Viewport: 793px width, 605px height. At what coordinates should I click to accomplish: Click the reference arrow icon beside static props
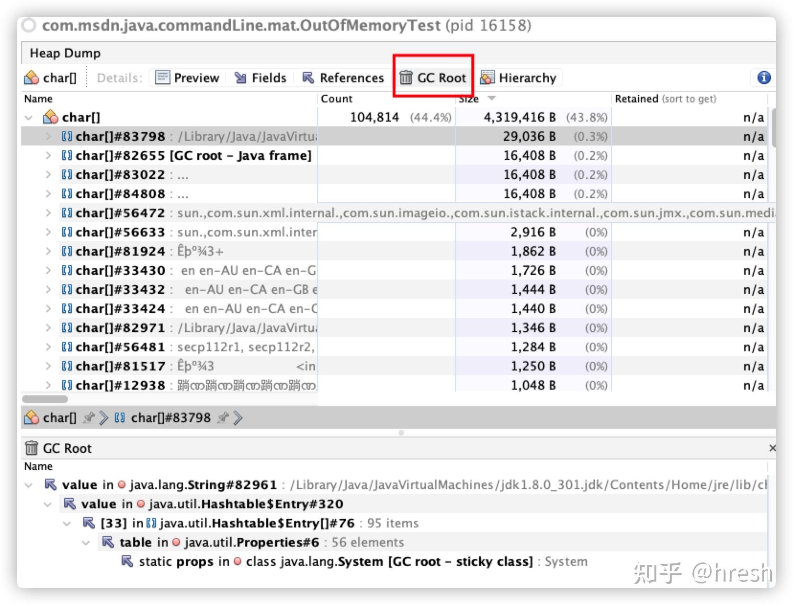point(127,561)
